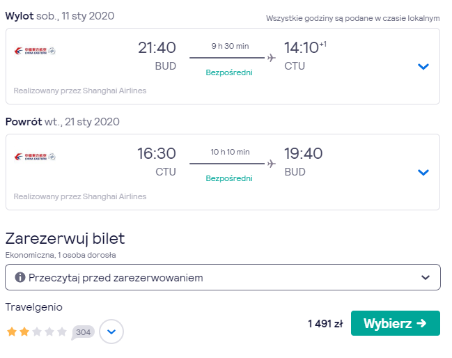Click the airplane icon on return flight line

(271, 164)
